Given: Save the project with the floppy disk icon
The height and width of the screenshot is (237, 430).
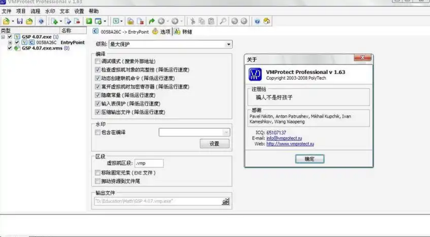Looking at the screenshot, I should 20,21.
